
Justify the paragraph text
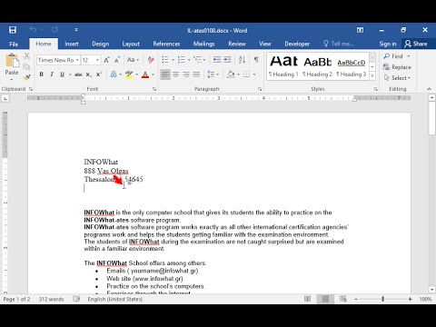196,74
